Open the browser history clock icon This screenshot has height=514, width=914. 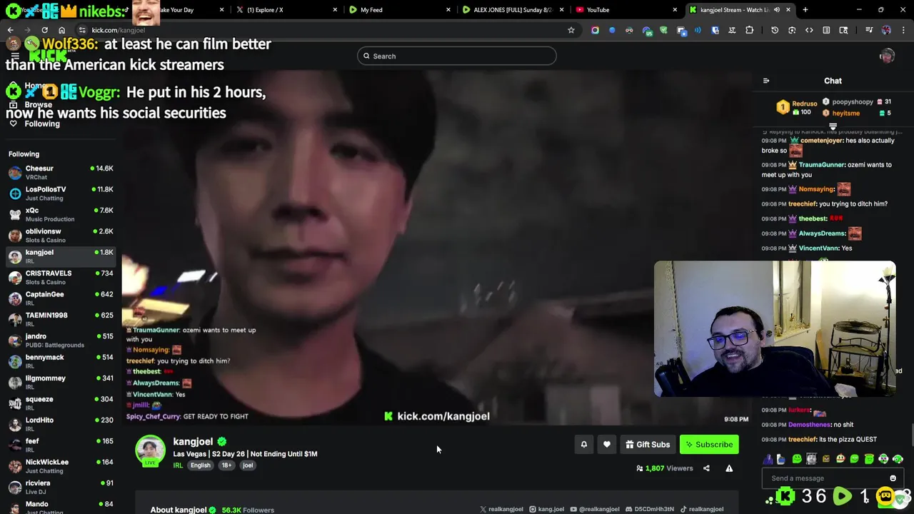[x=775, y=30]
